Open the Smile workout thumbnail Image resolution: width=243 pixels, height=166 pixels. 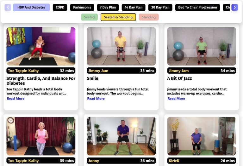tap(121, 46)
